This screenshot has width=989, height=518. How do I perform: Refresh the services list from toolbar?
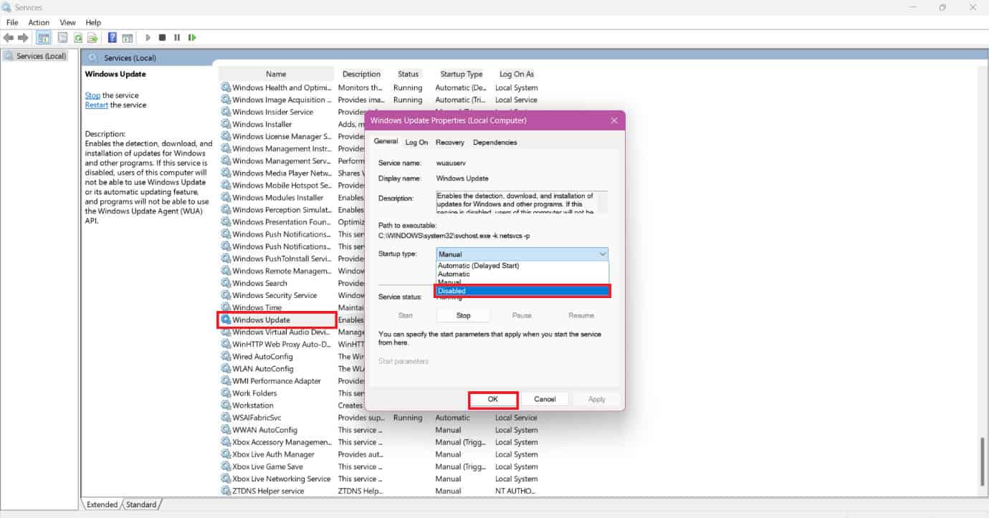click(78, 38)
